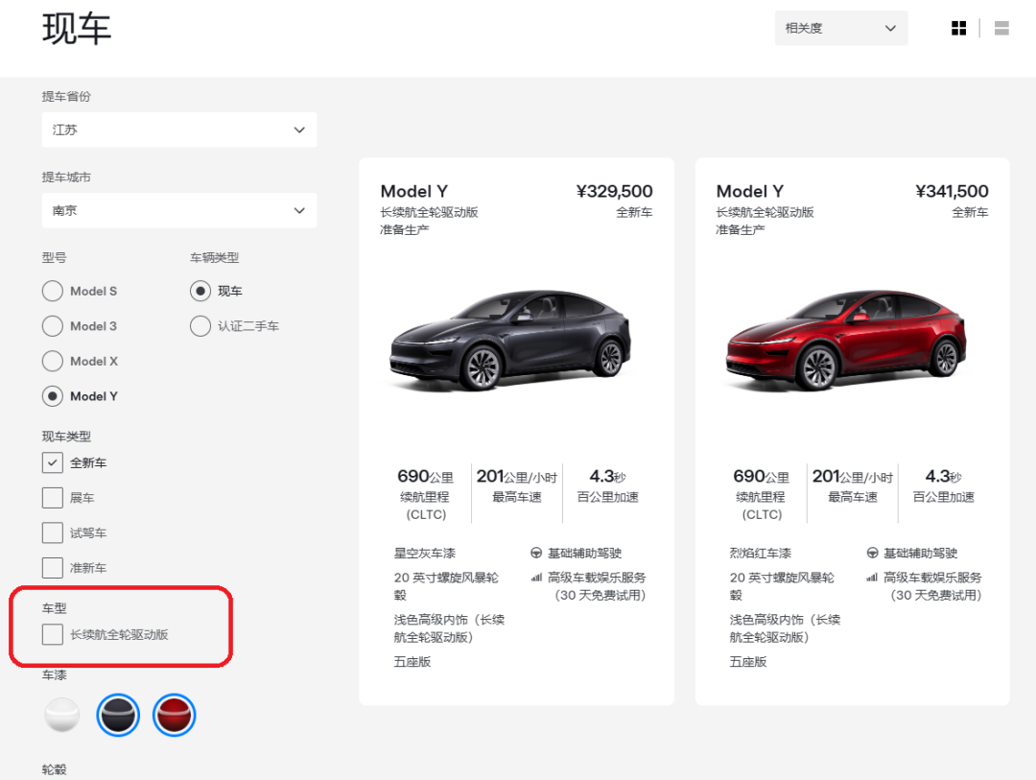Viewport: 1036px width, 780px height.
Task: Click the steering wheel icon on the ¥329,500 card
Action: [536, 553]
